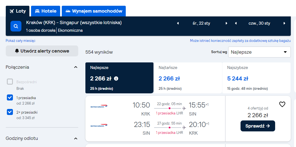This screenshot has height=147, width=296.
Task: Open the Pokaż cały miesiąc link
Action: (21, 41)
